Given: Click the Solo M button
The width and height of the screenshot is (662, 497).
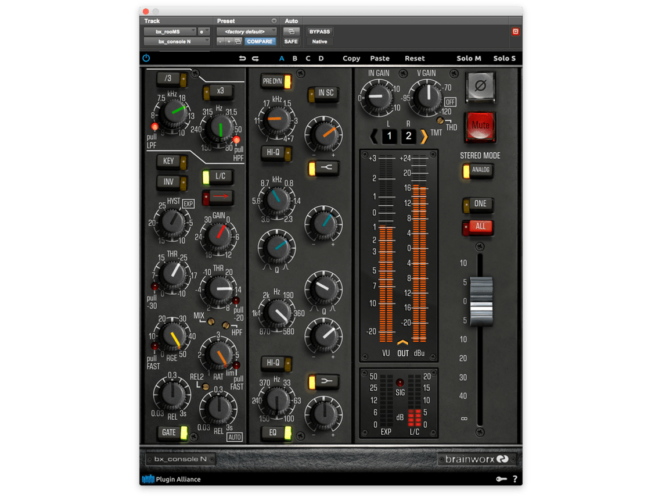Looking at the screenshot, I should [469, 58].
